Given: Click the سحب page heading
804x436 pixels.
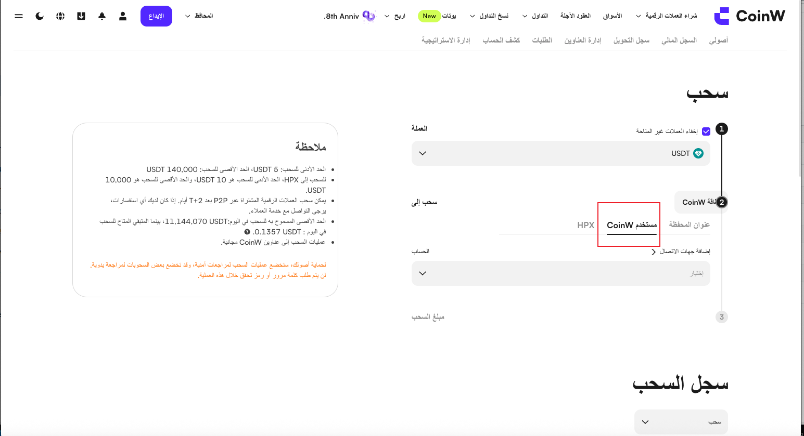Looking at the screenshot, I should [707, 94].
